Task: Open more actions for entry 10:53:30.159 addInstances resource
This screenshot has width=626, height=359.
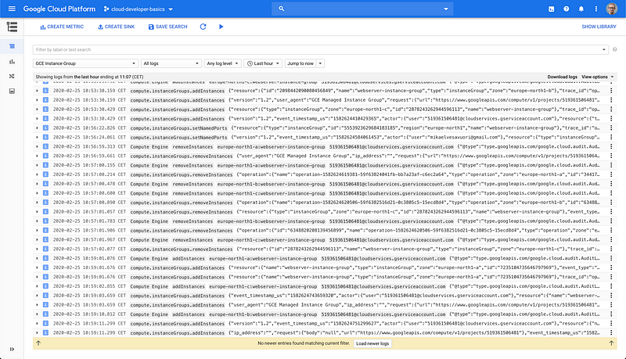Action: click(611, 91)
